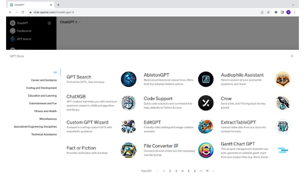Viewport: 305px width, 183px height.
Task: Click the Fact or Fiction icon
Action: [129, 150]
